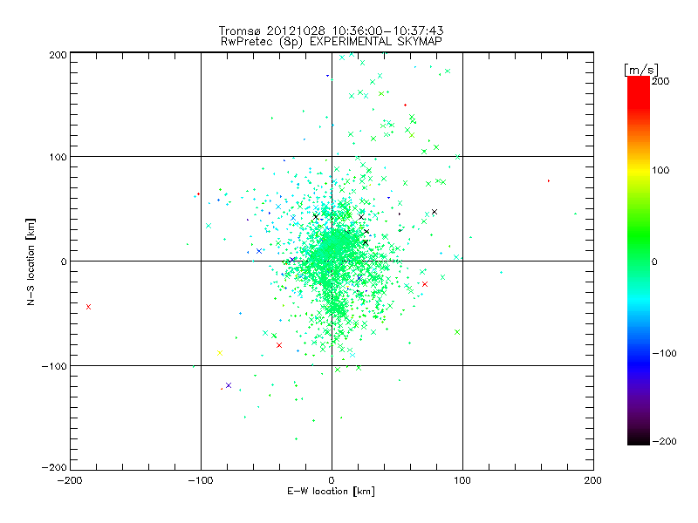Viewport: 698px width, 523px height.
Task: Click the yellow X marker in the lower-left quadrant
Action: [220, 353]
